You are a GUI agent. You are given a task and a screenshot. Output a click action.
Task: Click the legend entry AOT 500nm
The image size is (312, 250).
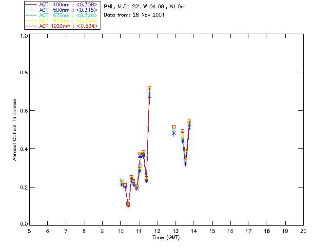(61, 10)
